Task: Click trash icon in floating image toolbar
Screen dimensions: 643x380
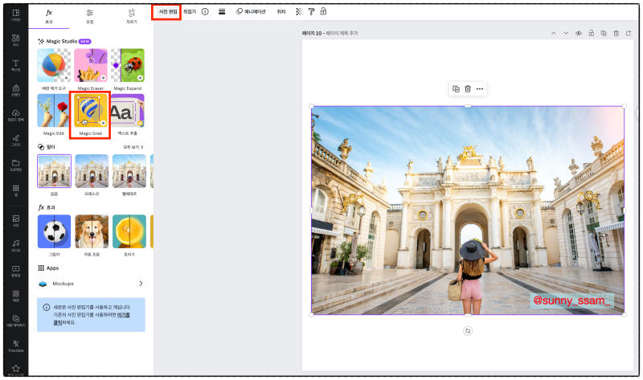Action: (468, 89)
